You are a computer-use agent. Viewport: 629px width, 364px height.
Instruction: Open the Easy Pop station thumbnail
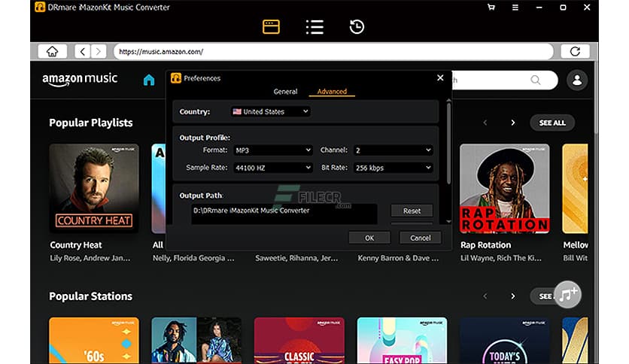coord(402,341)
